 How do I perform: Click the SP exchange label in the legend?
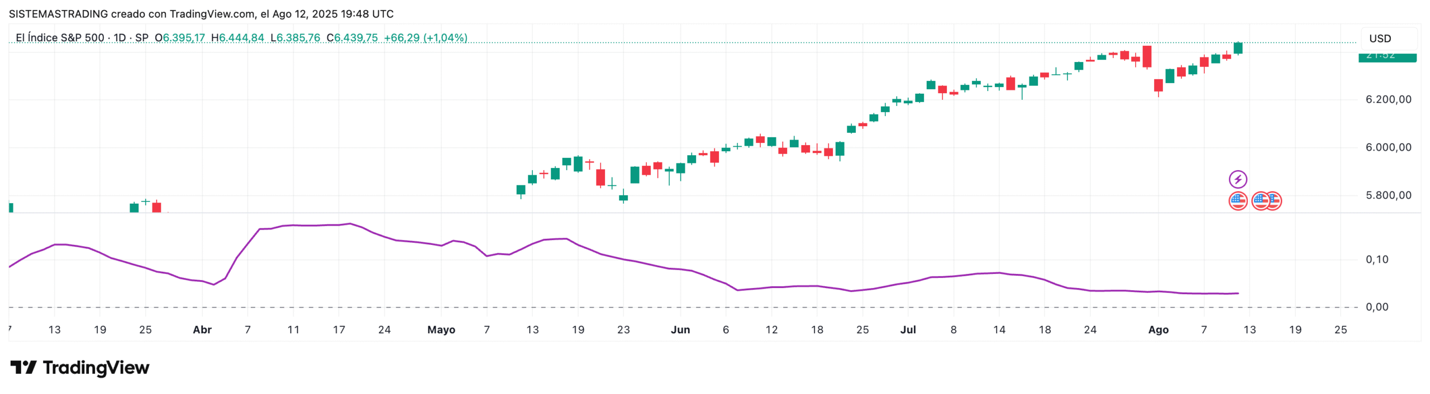(x=141, y=38)
